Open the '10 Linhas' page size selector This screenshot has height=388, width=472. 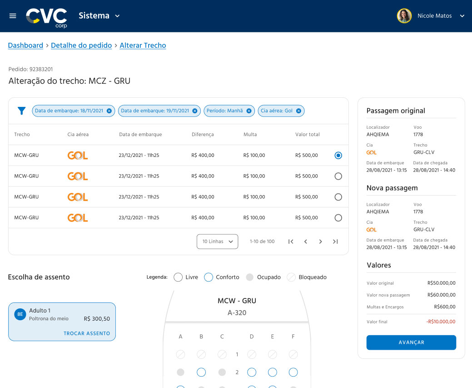217,242
